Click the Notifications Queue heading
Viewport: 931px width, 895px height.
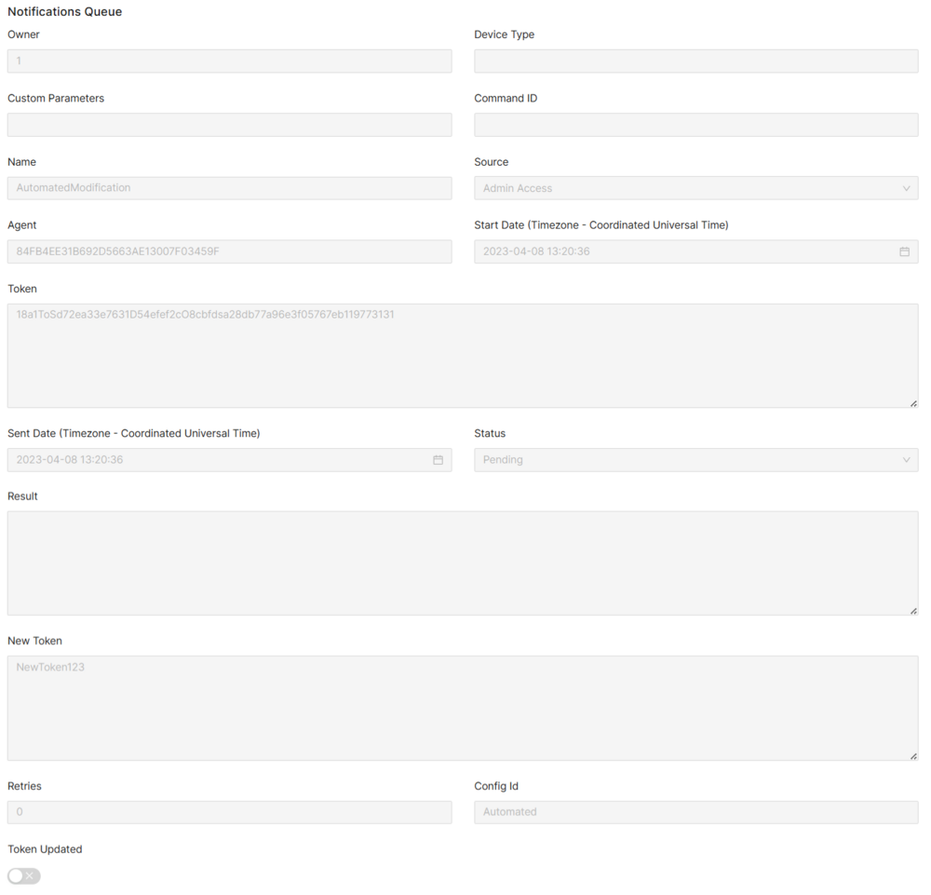65,12
